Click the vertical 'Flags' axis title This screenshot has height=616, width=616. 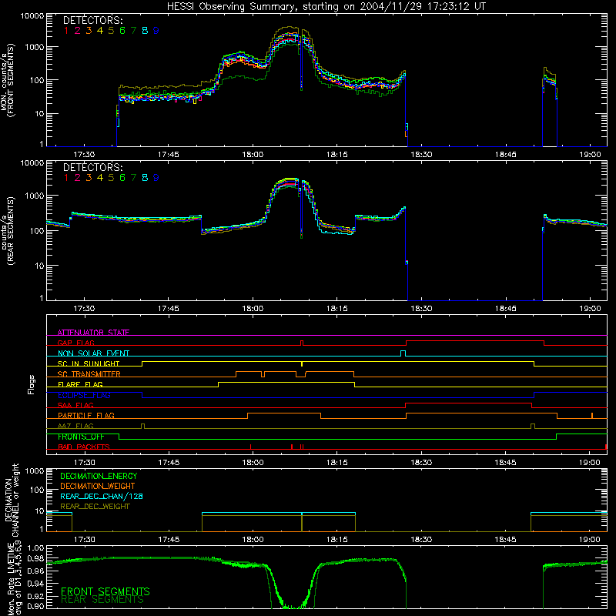coord(32,384)
